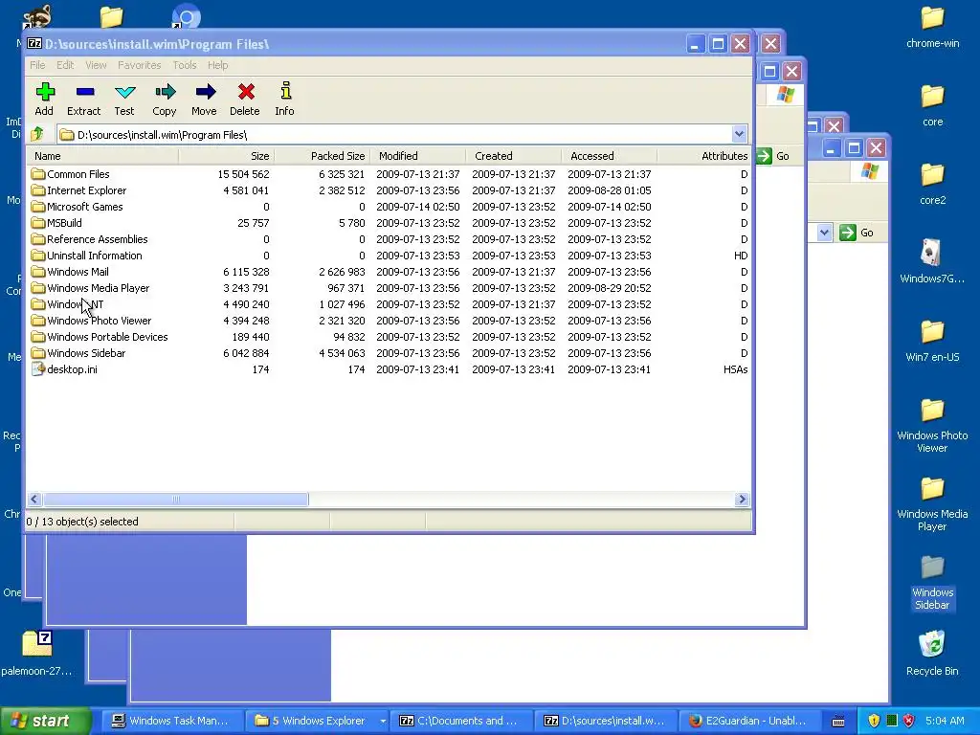The height and width of the screenshot is (735, 980).
Task: Click the Copy toolbar icon
Action: tap(165, 93)
